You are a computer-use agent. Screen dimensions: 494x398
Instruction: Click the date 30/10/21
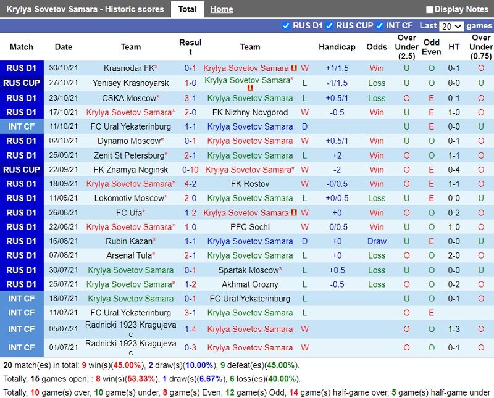click(64, 68)
